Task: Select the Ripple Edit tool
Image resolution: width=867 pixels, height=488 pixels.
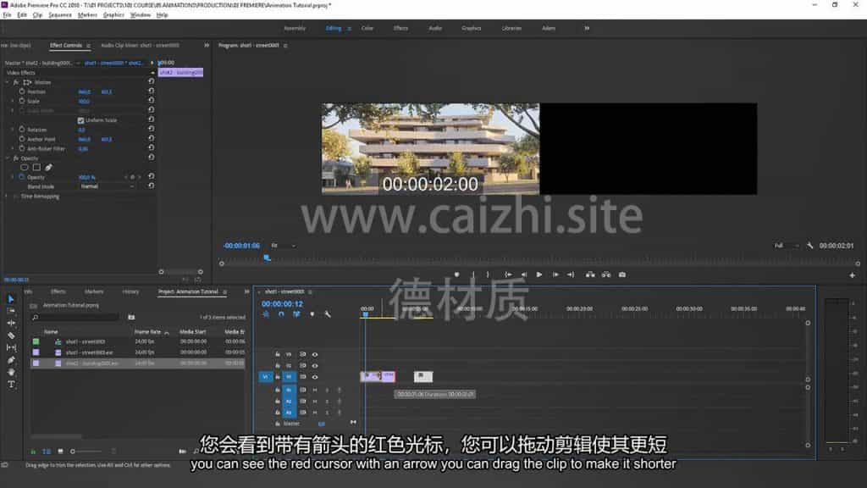Action: coord(11,323)
